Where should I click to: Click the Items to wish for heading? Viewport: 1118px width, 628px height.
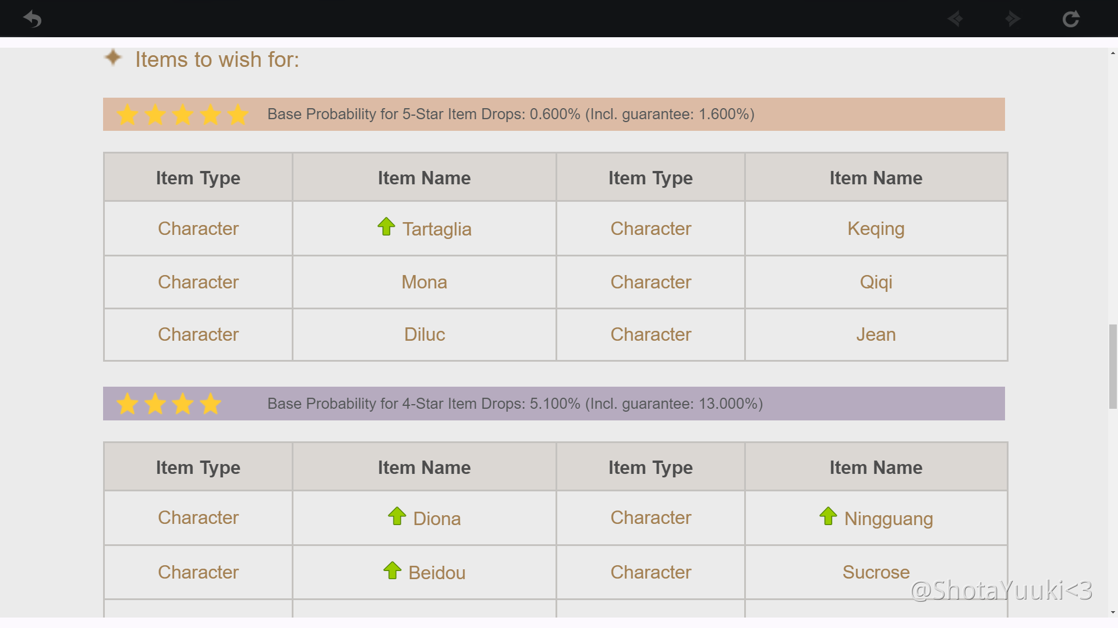coord(217,59)
